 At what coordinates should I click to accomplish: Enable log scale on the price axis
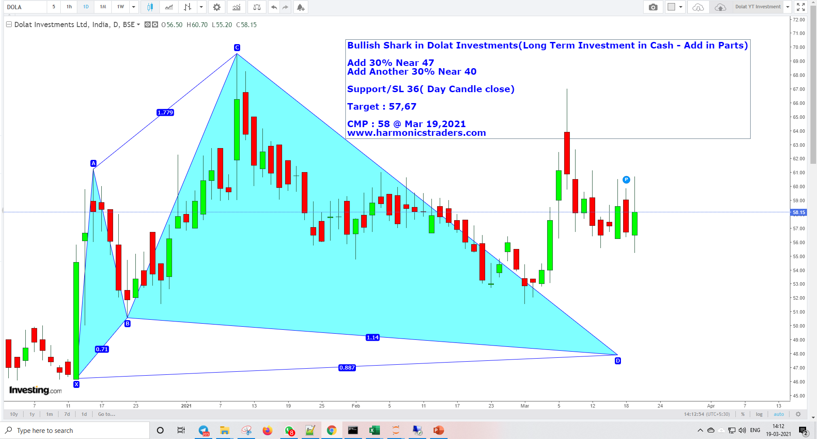click(759, 414)
